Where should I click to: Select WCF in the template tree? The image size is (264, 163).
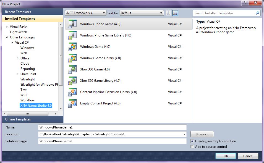24,95
